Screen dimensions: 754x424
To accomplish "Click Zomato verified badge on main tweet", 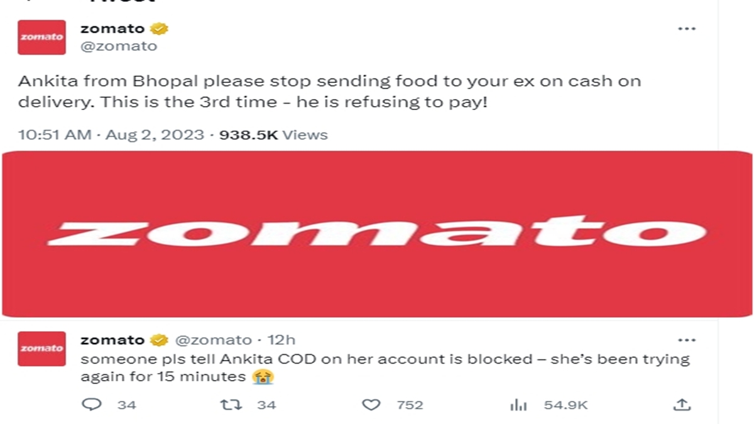I will click(x=160, y=29).
